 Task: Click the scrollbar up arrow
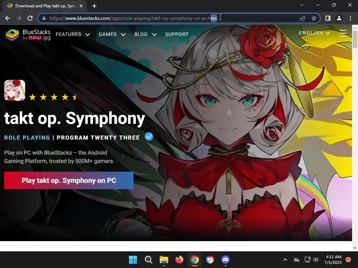tap(355, 27)
